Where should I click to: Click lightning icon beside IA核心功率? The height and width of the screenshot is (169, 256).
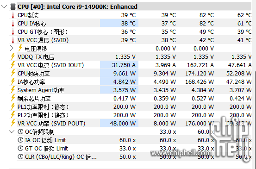click(x=13, y=81)
